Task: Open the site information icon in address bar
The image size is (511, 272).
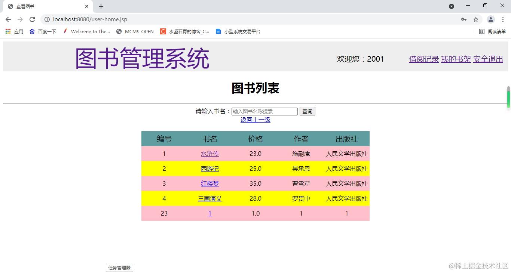Action: pos(47,19)
